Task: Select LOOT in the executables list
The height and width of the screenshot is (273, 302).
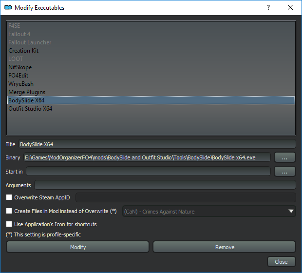Action: [x=151, y=59]
